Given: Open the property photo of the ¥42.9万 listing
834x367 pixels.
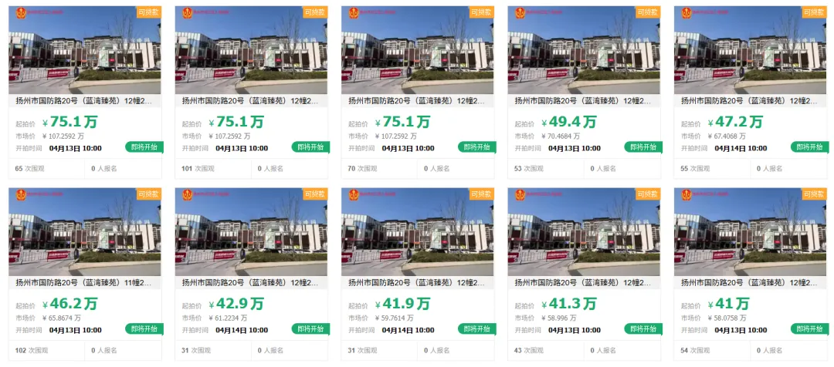Looking at the screenshot, I should point(251,233).
